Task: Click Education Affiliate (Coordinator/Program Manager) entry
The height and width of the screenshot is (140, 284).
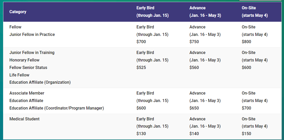Action: 56,108
